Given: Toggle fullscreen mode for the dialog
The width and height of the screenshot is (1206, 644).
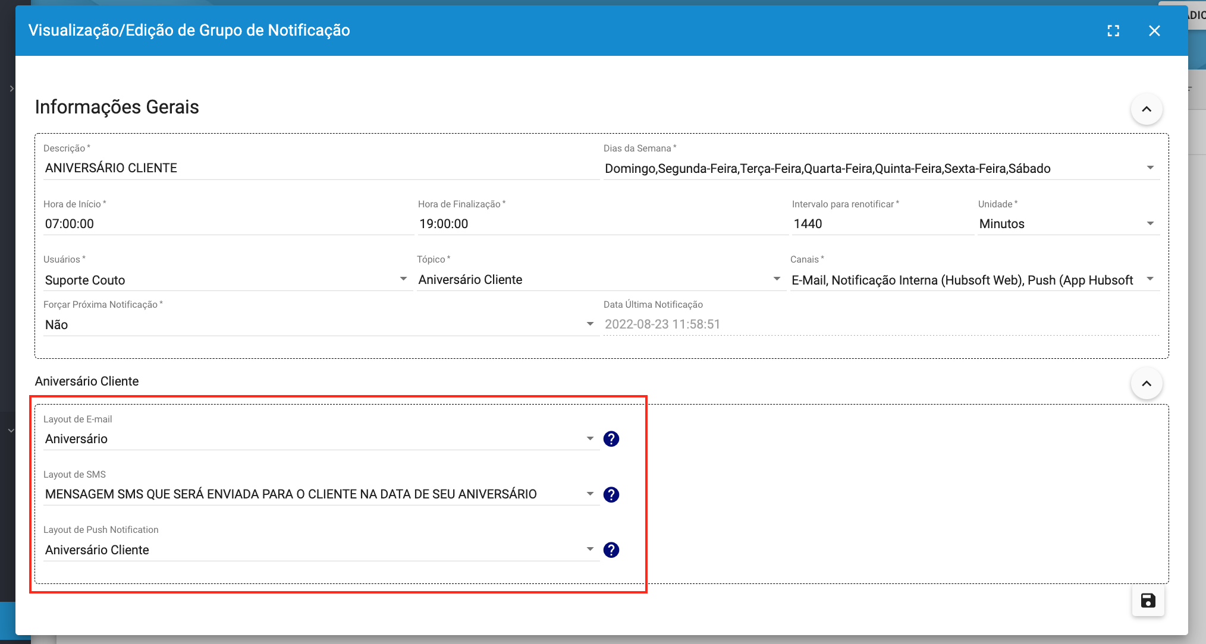Looking at the screenshot, I should click(x=1113, y=31).
